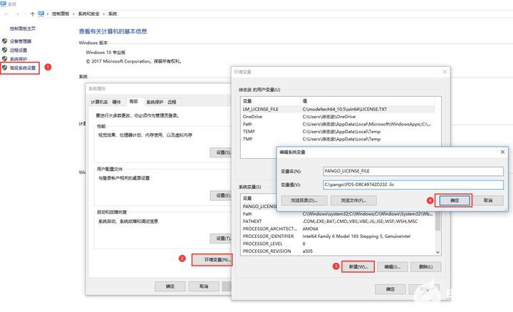Open 高级系统设置 from the sidebar
The width and height of the screenshot is (513, 312).
23,68
